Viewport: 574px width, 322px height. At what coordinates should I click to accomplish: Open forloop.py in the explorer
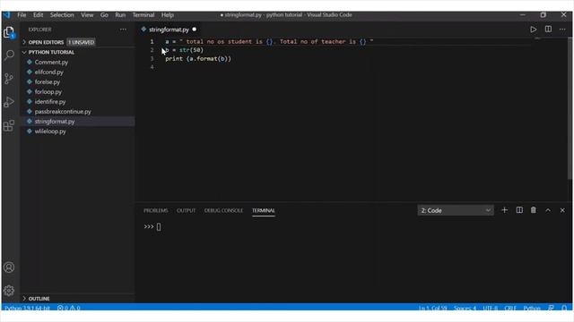pyautogui.click(x=48, y=92)
